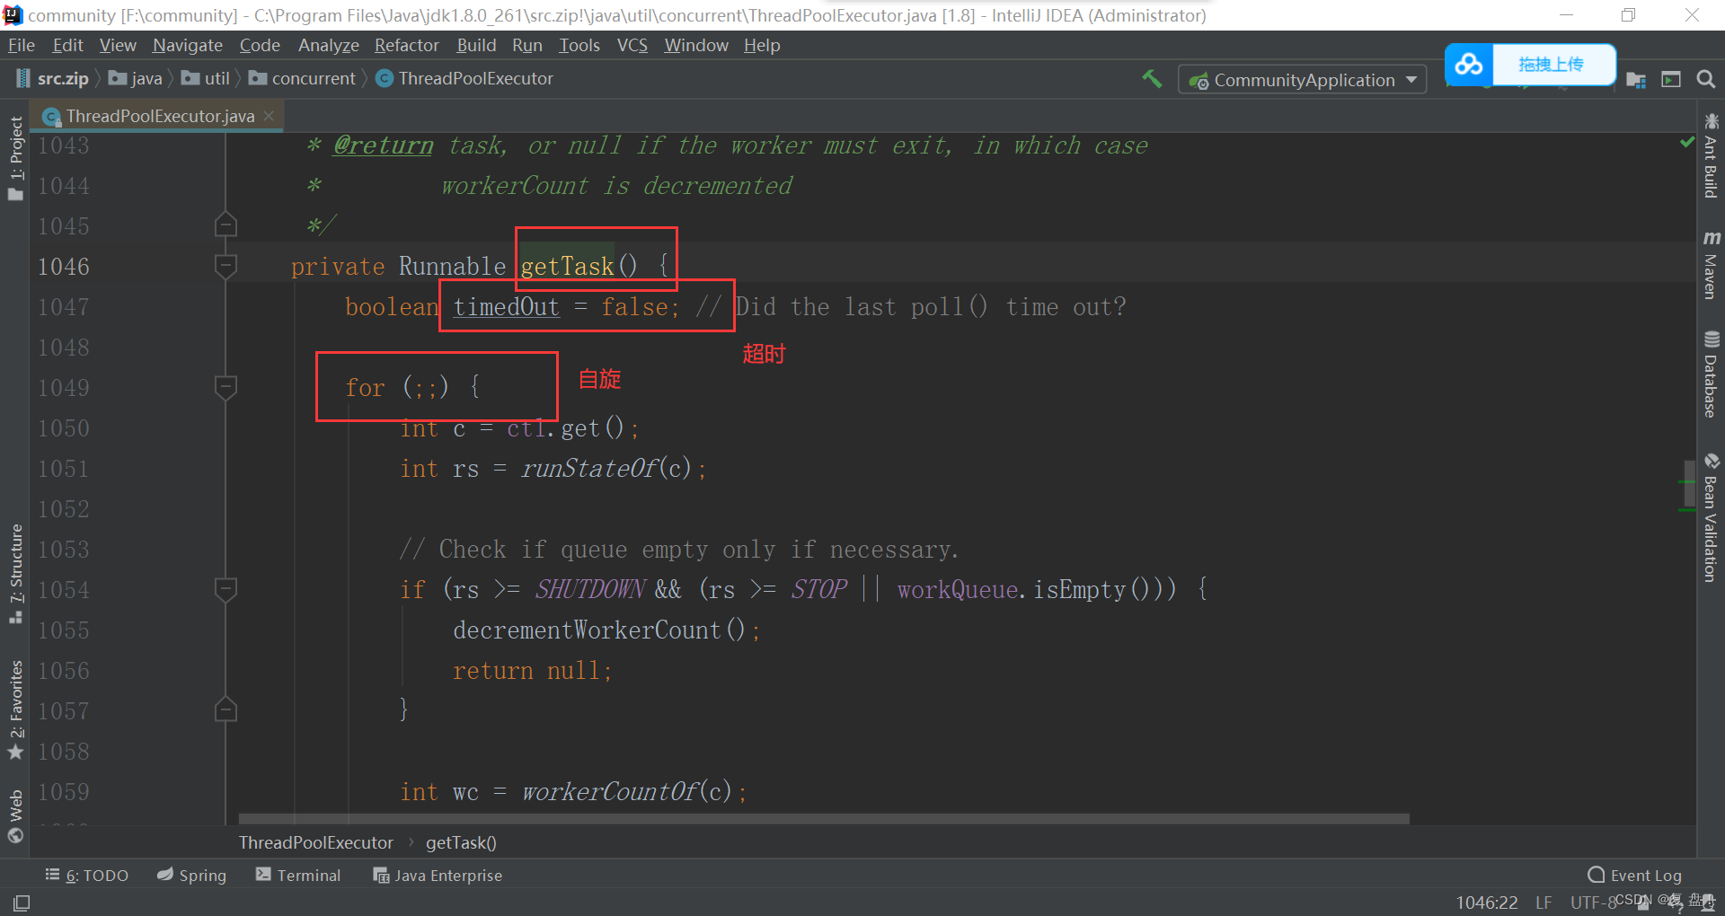Open the Refactor menu

click(406, 45)
